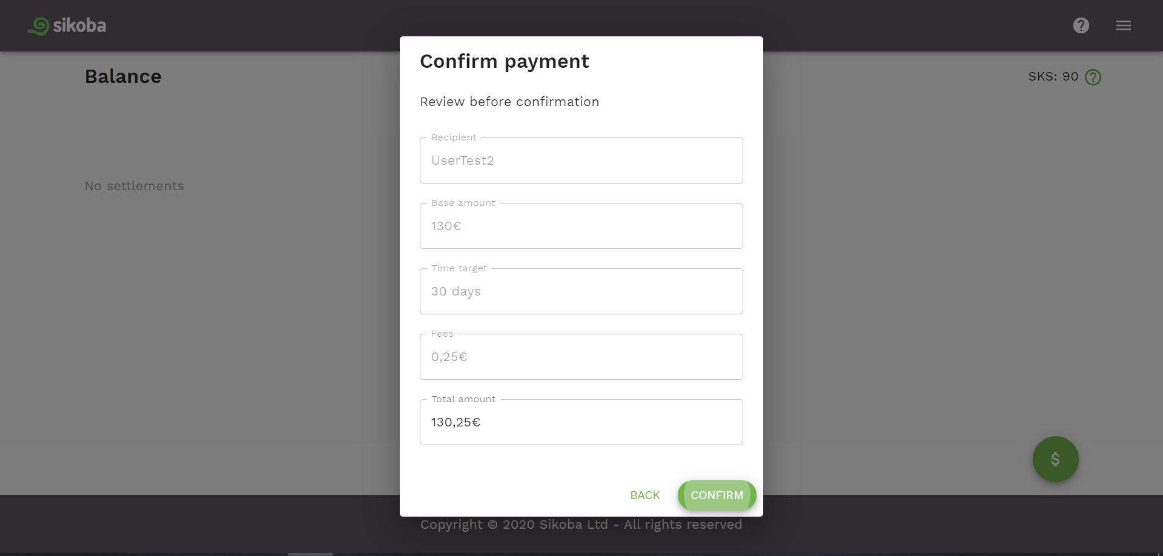
Task: Click the sikoba wordmark in header
Action: (x=79, y=25)
